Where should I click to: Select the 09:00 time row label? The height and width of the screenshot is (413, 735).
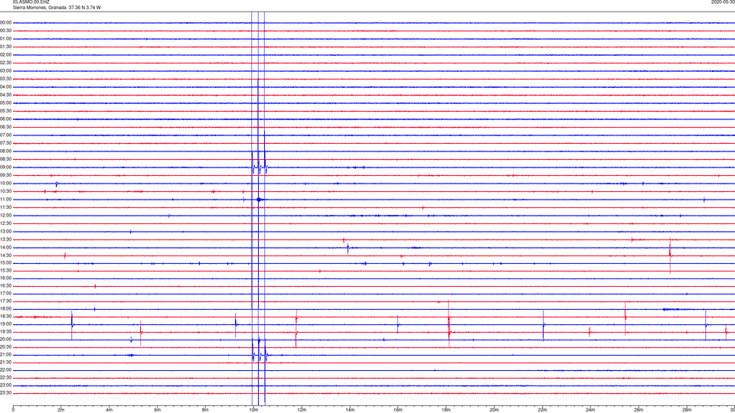coord(5,167)
